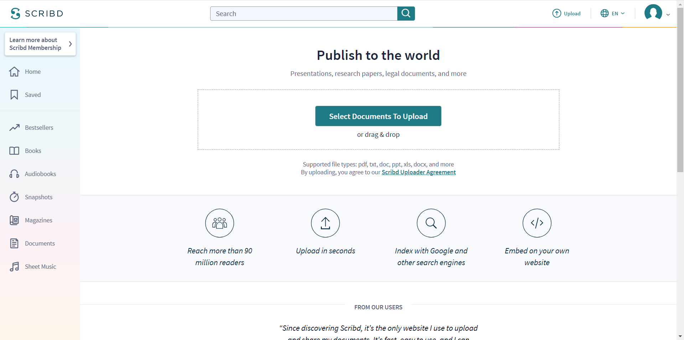Click the Books open-book icon
This screenshot has width=684, height=340.
14,151
